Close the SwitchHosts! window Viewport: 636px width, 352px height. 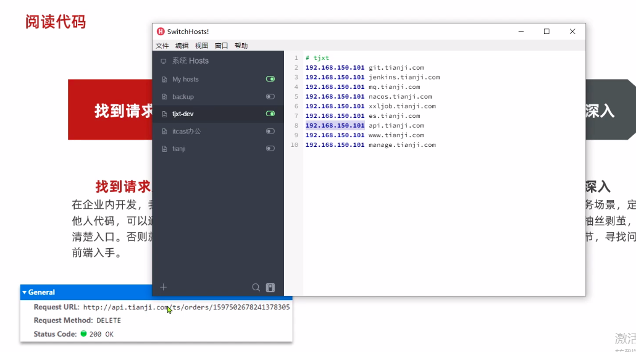[572, 31]
